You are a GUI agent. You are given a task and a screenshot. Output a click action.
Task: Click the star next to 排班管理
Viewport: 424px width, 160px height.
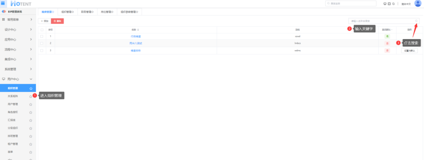click(31, 136)
